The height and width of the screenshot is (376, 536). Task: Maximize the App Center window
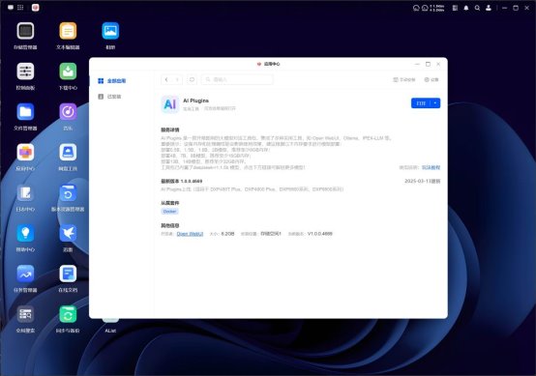tap(428, 64)
